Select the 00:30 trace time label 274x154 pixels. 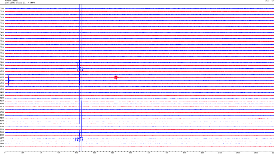(x=2, y=11)
